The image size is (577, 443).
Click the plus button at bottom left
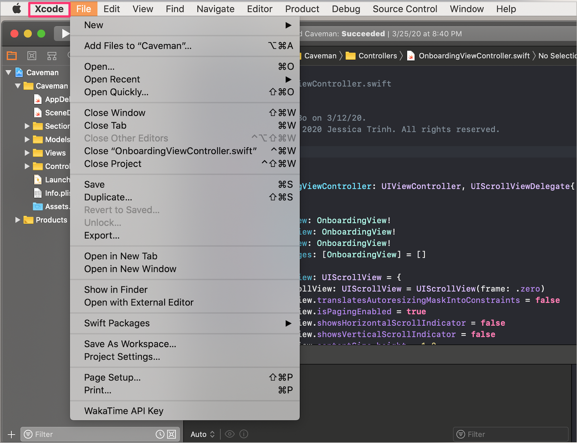11,434
